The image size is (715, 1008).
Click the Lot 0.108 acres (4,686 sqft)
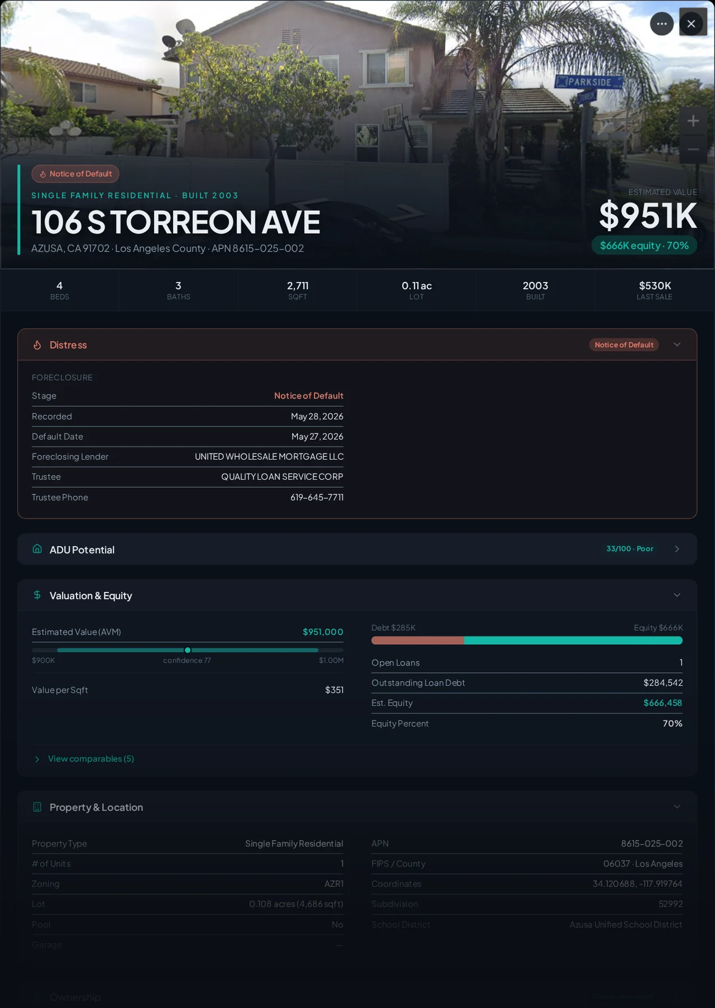(x=296, y=904)
